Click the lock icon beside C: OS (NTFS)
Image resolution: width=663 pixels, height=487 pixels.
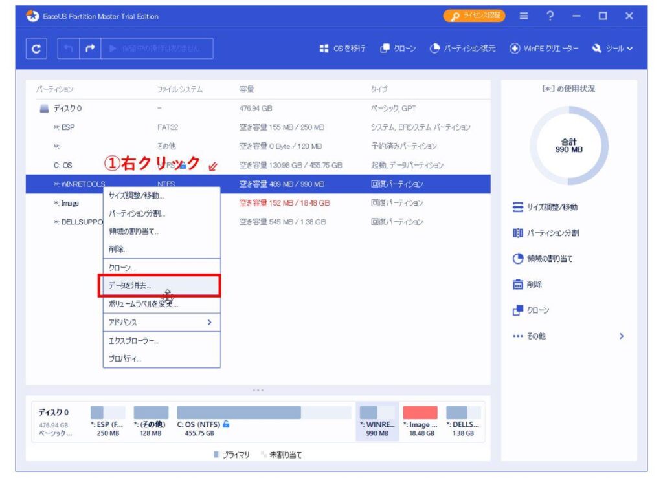click(x=226, y=424)
